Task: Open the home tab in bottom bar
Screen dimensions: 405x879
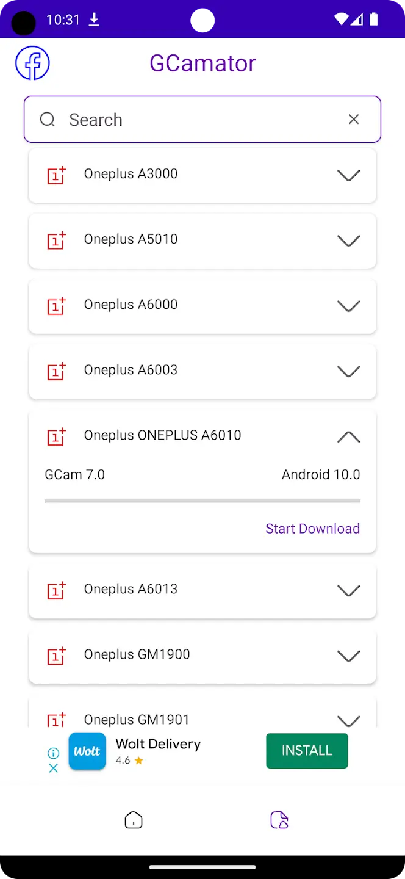Action: tap(133, 820)
